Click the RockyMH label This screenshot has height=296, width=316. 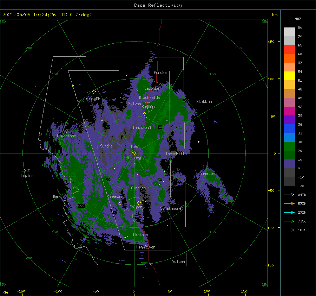tap(93, 99)
